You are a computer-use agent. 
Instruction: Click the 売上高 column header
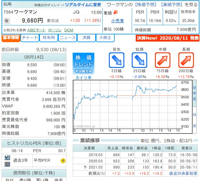tap(113, 148)
